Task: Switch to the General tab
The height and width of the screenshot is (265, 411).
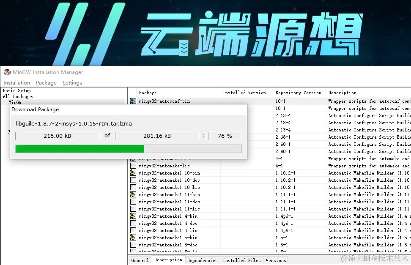Action: coord(140,260)
